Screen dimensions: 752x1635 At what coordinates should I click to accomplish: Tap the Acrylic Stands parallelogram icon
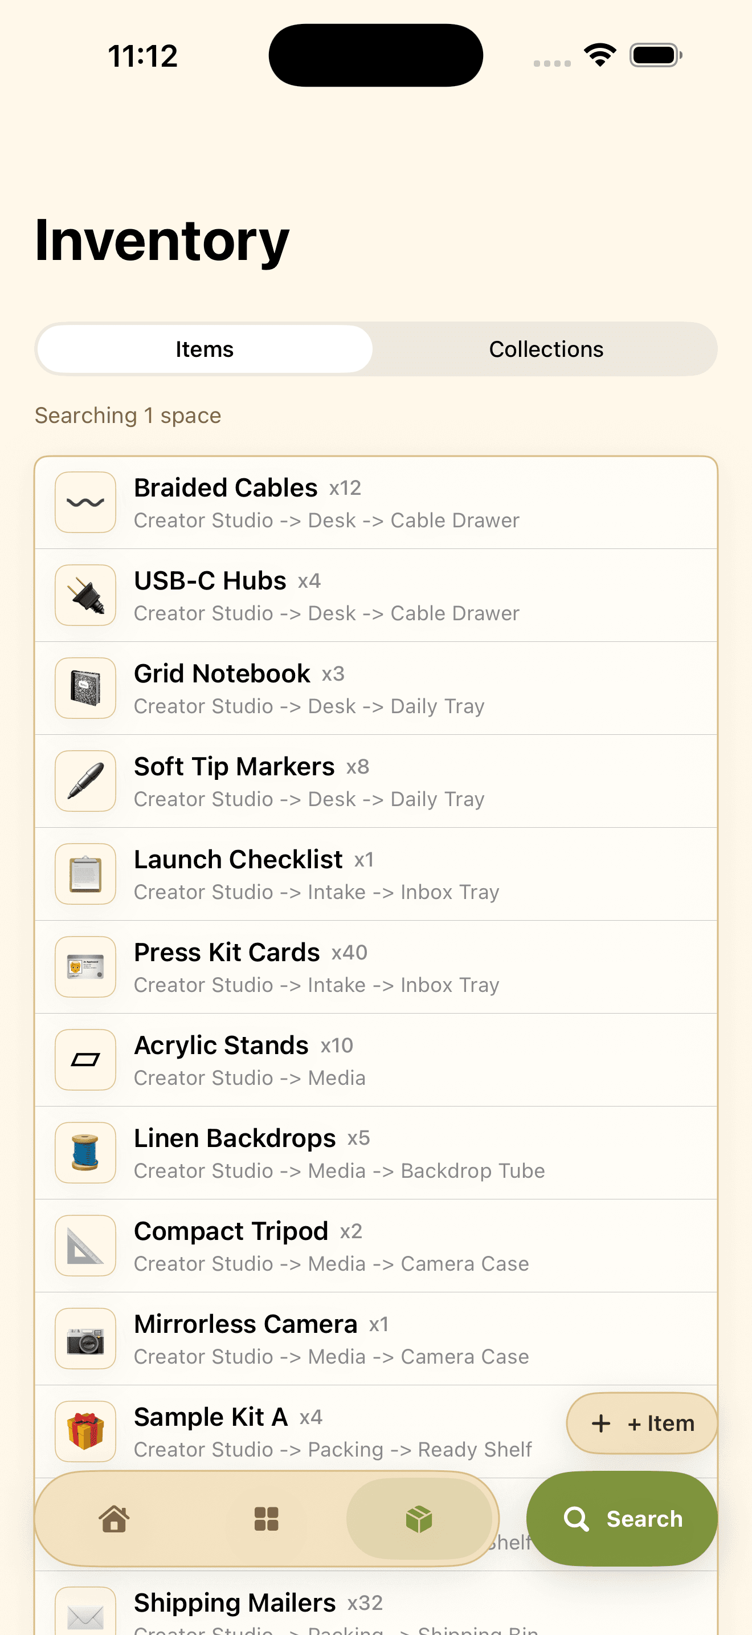pos(85,1059)
